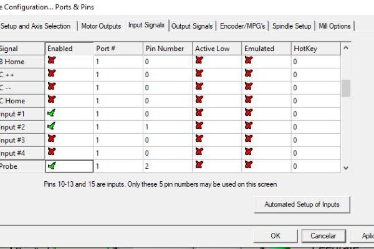374x249 pixels.
Task: Toggle Emulated for Probe row
Action: 249,166
